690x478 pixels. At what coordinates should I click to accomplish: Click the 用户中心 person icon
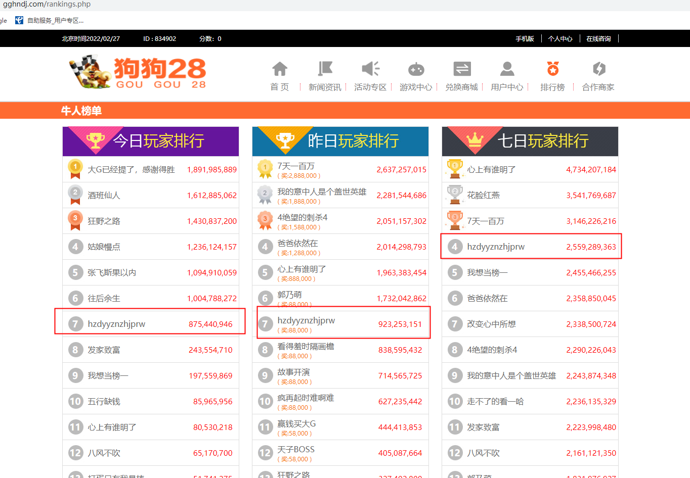tap(507, 69)
